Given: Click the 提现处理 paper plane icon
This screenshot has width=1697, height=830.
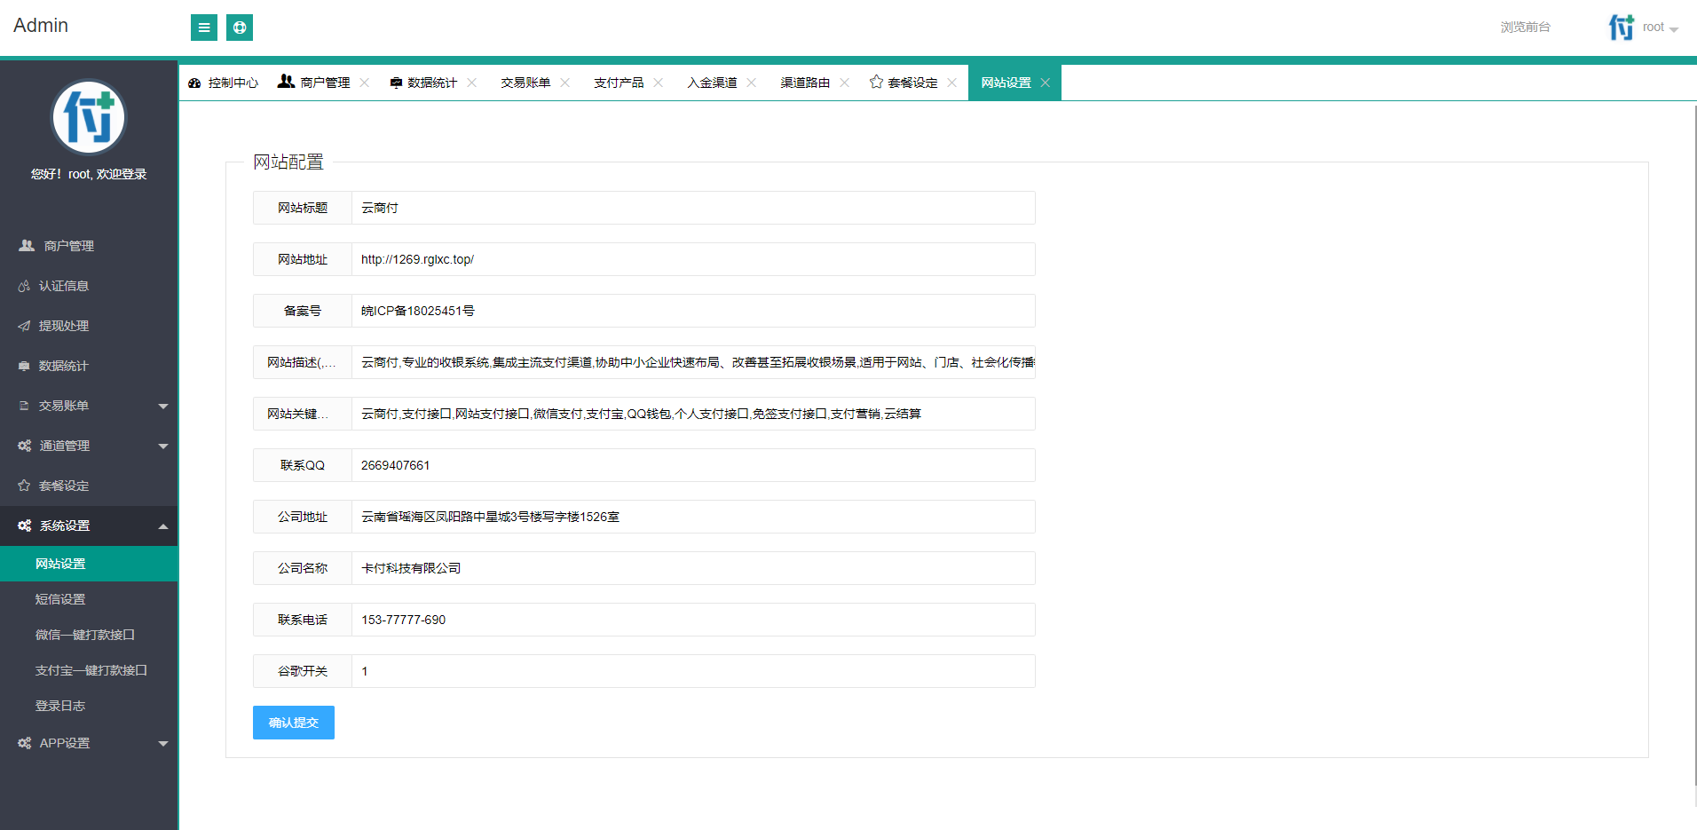Looking at the screenshot, I should (x=24, y=326).
